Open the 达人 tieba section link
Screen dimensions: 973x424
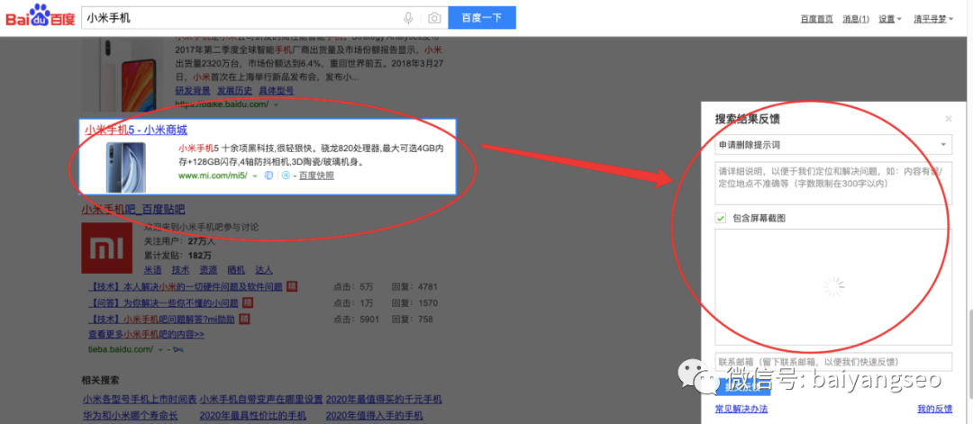[x=264, y=270]
